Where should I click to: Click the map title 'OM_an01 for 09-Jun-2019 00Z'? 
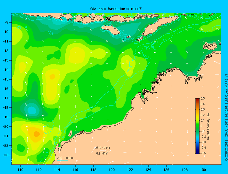point(116,9)
